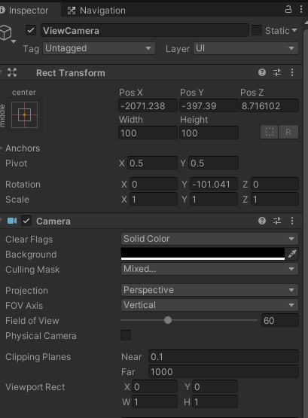Click the Rotation Z field
308x418 pixels.
click(275, 184)
